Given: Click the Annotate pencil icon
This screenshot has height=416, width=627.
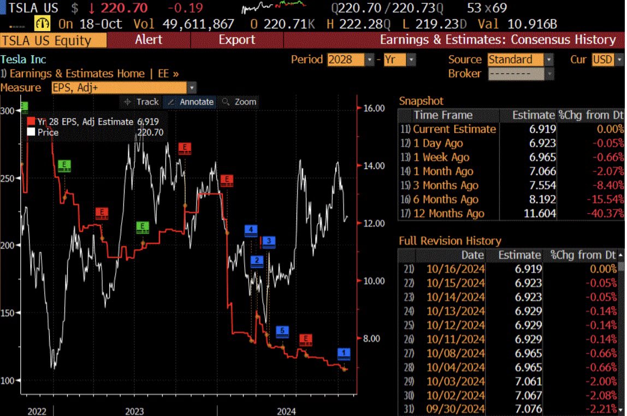Looking at the screenshot, I should [171, 102].
